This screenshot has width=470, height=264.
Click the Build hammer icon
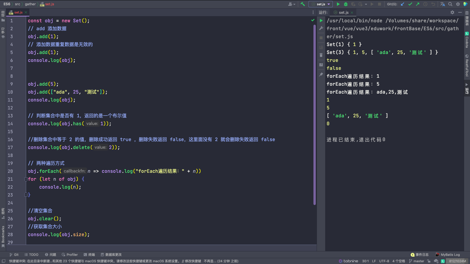pos(303,4)
